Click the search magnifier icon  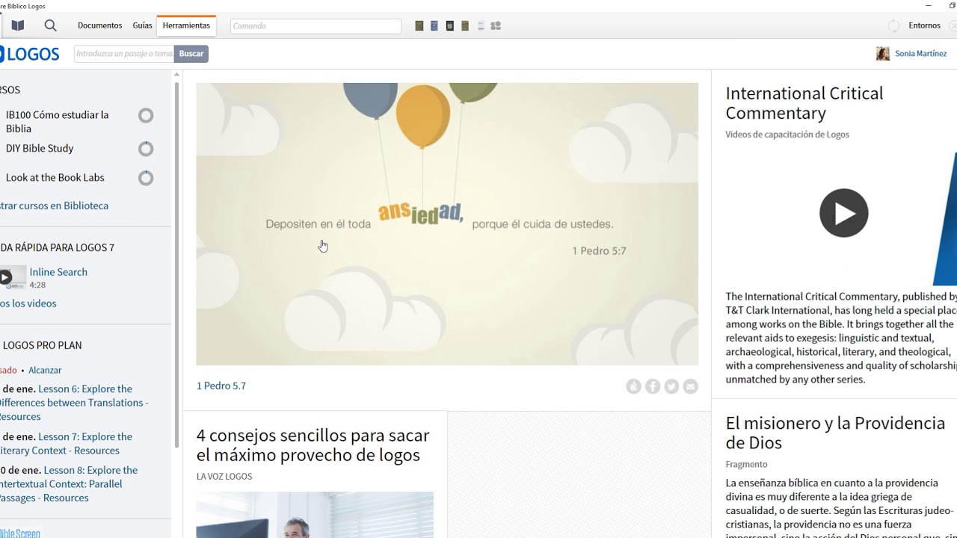coord(51,25)
